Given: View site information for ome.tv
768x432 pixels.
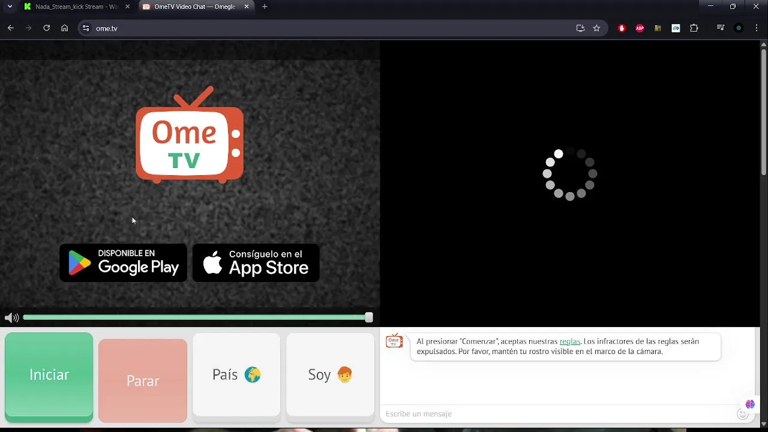Looking at the screenshot, I should (86, 28).
